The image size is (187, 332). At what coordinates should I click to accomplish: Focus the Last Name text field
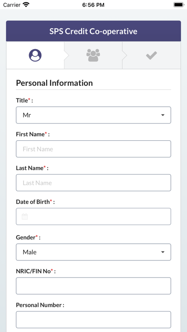pos(93,183)
